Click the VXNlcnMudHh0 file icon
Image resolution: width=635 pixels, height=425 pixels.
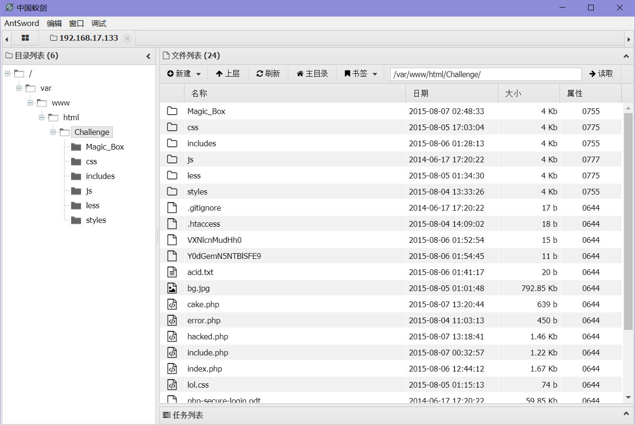click(x=172, y=239)
